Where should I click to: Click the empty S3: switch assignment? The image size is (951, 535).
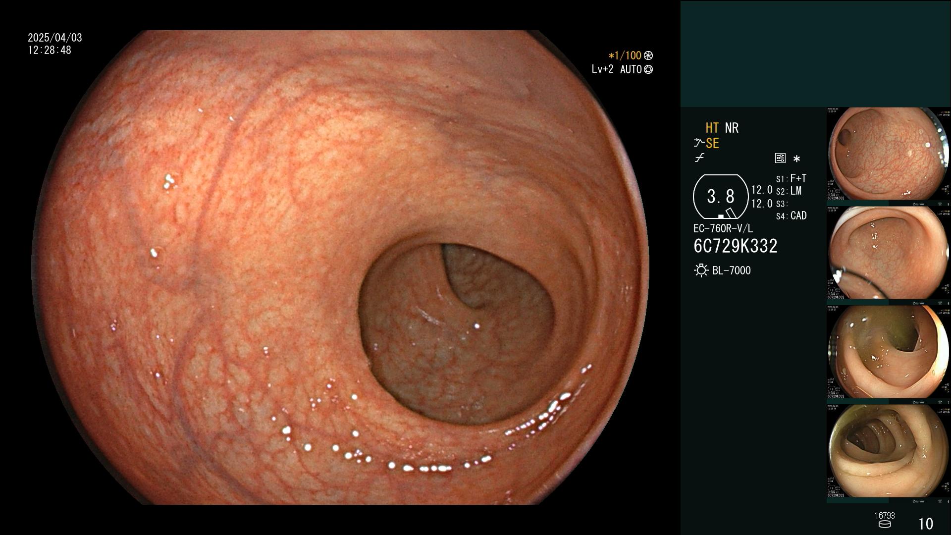point(782,204)
